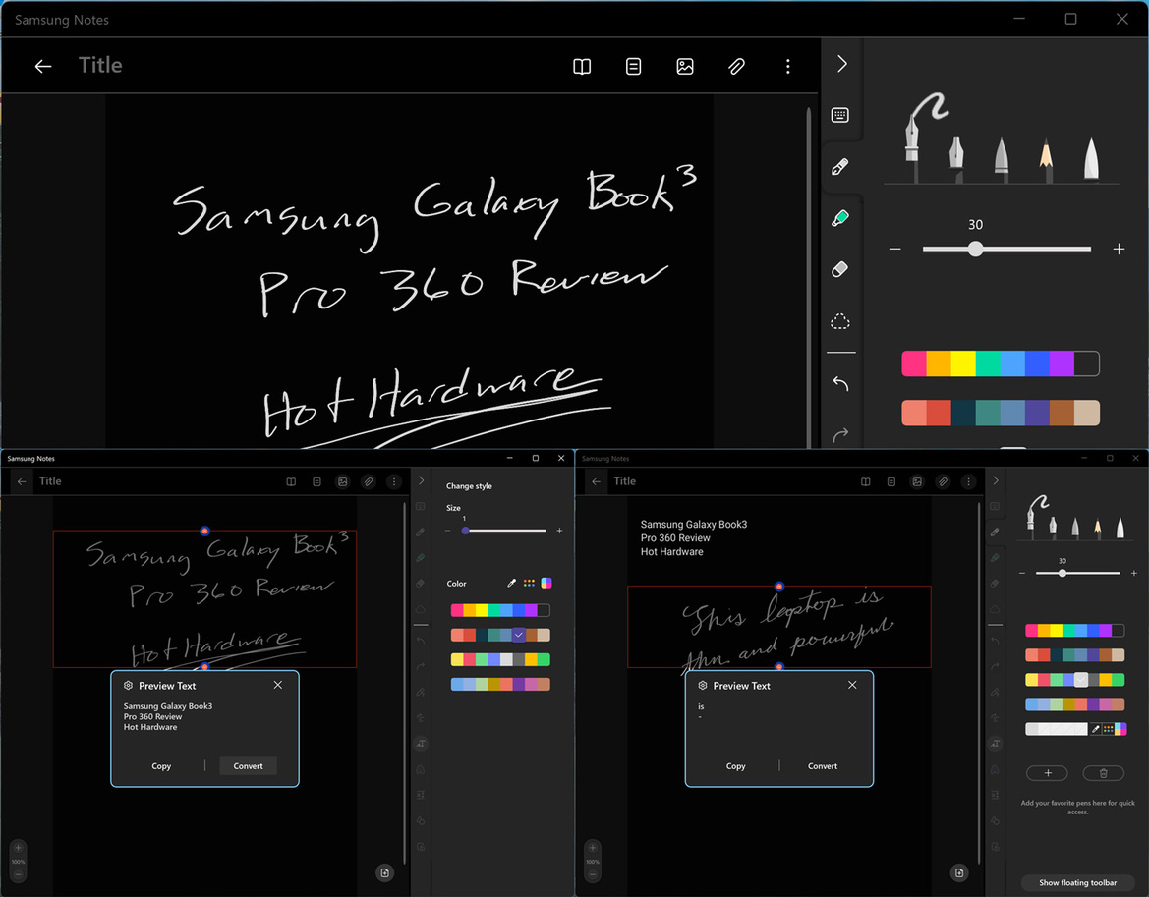Screen dimensions: 1149x897
Task: Select the Lasso selection tool in top window
Action: click(x=840, y=320)
